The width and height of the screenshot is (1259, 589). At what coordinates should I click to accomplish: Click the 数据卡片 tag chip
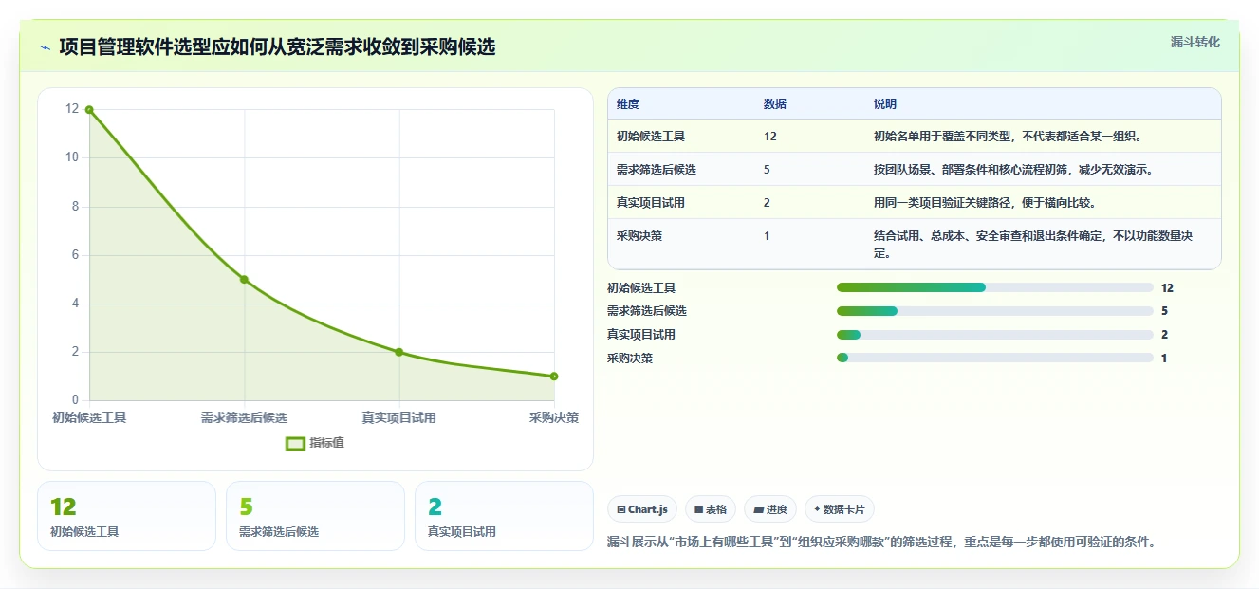click(840, 509)
